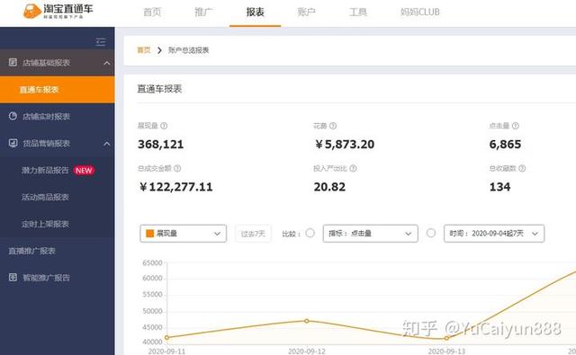Open the 展现量 metric dropdown
The image size is (576, 355).
click(x=183, y=234)
